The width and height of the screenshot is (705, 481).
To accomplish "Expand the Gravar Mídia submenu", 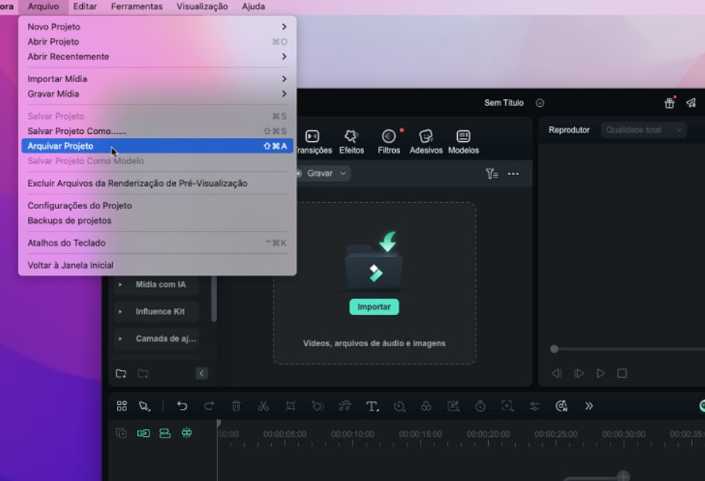I will [x=157, y=94].
